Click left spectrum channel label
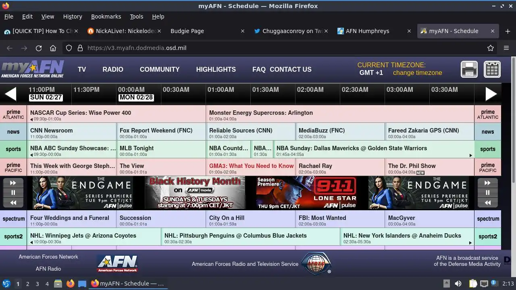The width and height of the screenshot is (516, 290). click(13, 219)
